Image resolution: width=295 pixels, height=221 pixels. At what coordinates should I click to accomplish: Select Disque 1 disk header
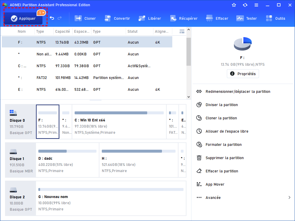click(x=21, y=160)
